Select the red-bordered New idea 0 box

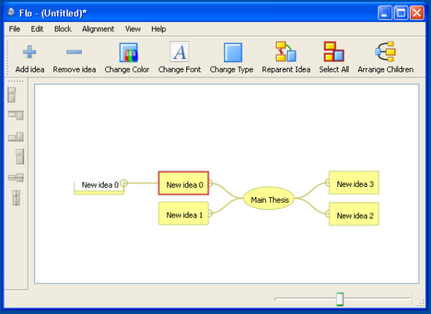tap(183, 183)
